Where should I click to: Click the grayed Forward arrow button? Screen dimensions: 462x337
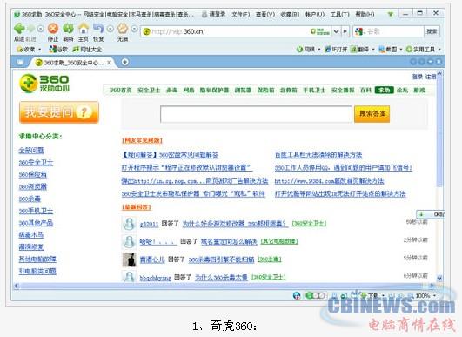click(x=30, y=29)
